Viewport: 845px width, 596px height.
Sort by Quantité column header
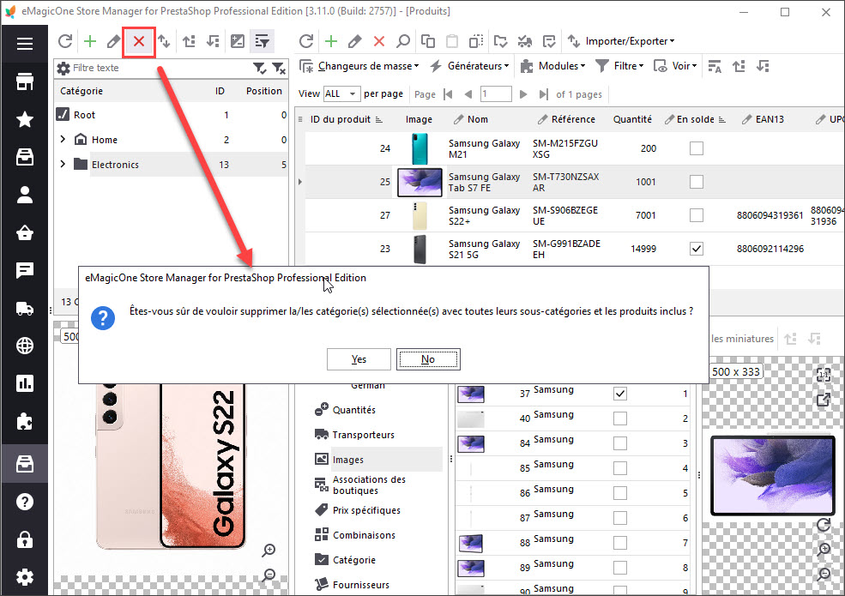pos(632,119)
